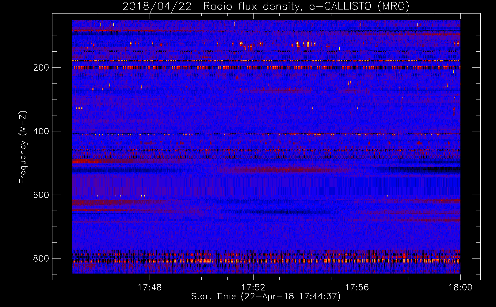Viewport: 496px width, 307px height.
Task: Click the 17:48 time tick label
Action: coord(150,288)
